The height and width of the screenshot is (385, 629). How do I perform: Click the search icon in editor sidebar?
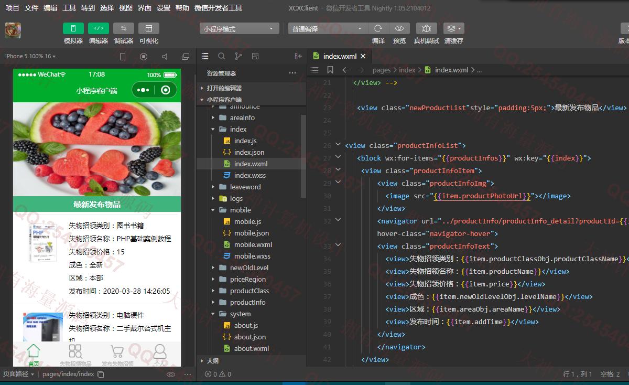222,56
